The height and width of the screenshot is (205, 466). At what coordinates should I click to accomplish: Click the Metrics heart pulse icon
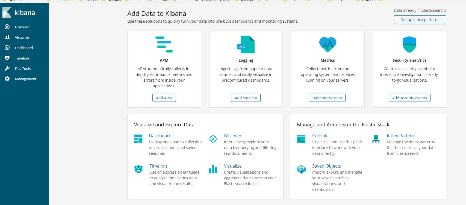328,44
